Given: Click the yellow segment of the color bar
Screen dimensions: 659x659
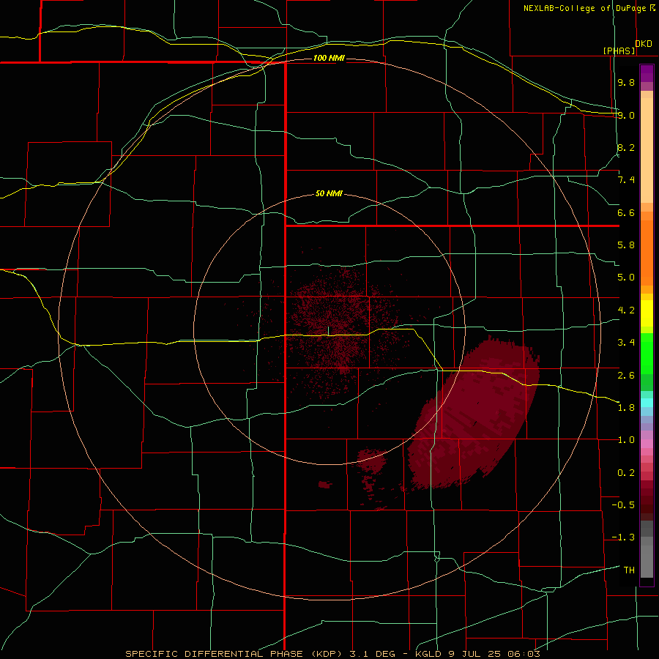Looking at the screenshot, I should [647, 313].
